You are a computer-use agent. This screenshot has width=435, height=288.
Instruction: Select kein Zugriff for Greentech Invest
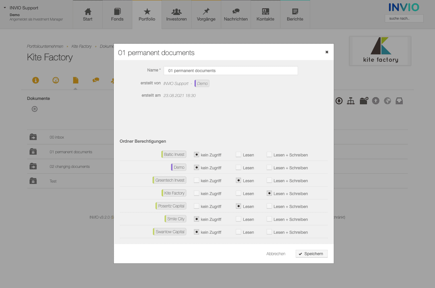[x=197, y=181]
